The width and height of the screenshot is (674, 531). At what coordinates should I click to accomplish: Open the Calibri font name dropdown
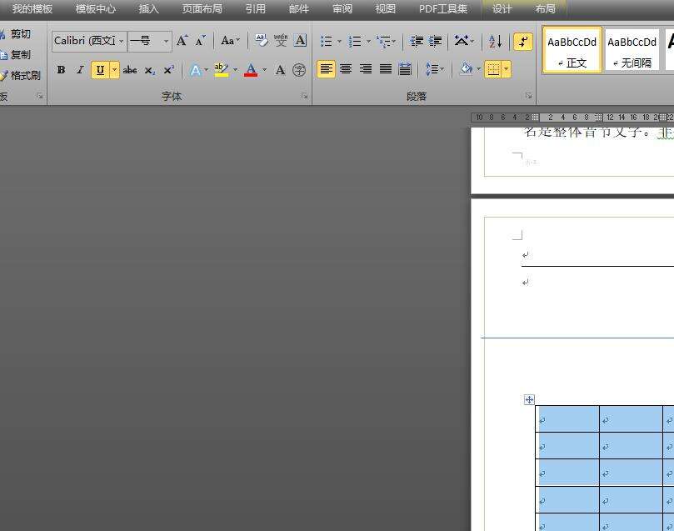pyautogui.click(x=122, y=41)
